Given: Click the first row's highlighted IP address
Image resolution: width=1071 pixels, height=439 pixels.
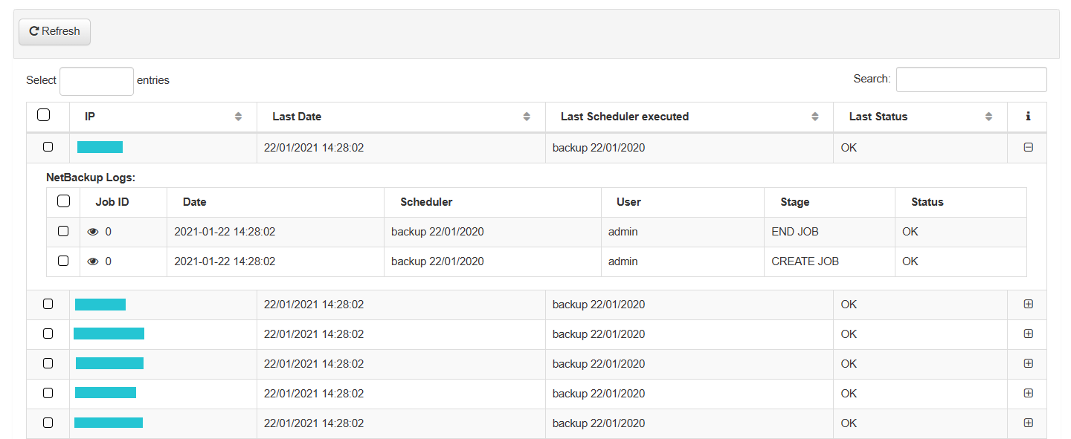Looking at the screenshot, I should [x=100, y=147].
